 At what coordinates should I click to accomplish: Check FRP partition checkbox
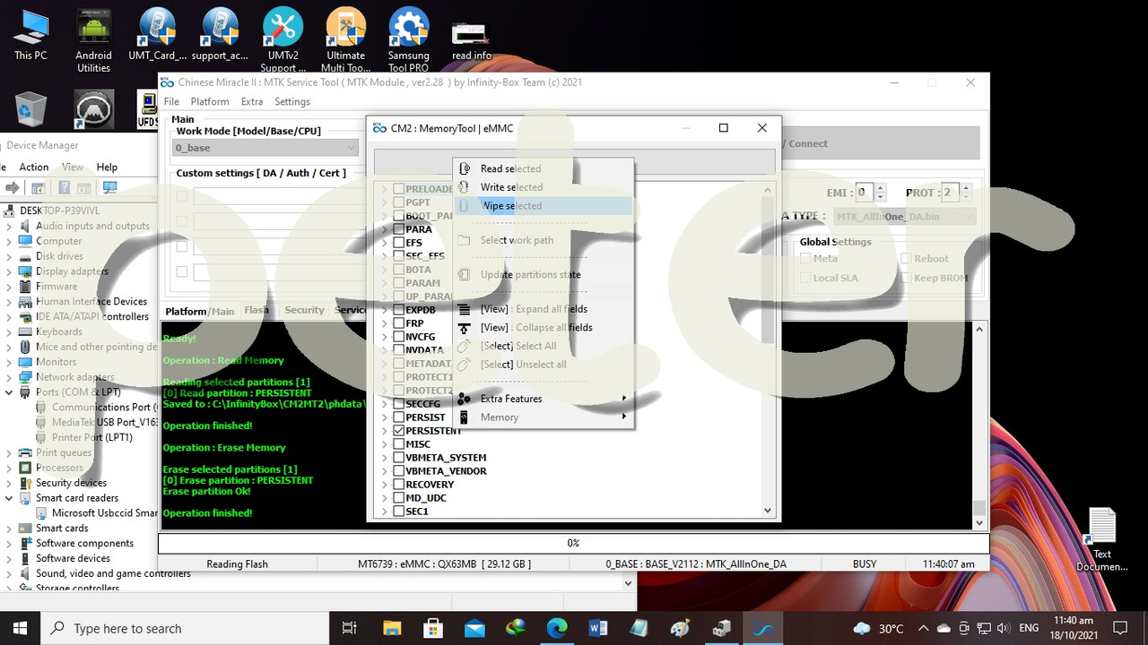tap(399, 323)
